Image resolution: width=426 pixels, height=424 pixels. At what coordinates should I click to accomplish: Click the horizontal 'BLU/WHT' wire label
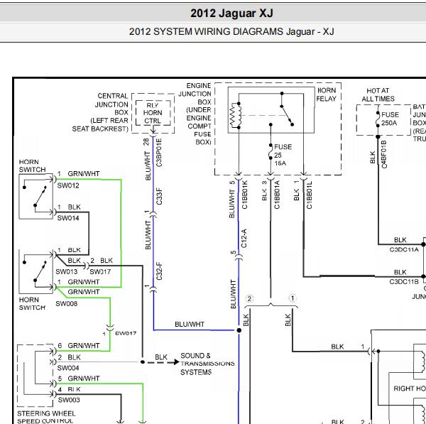click(190, 325)
